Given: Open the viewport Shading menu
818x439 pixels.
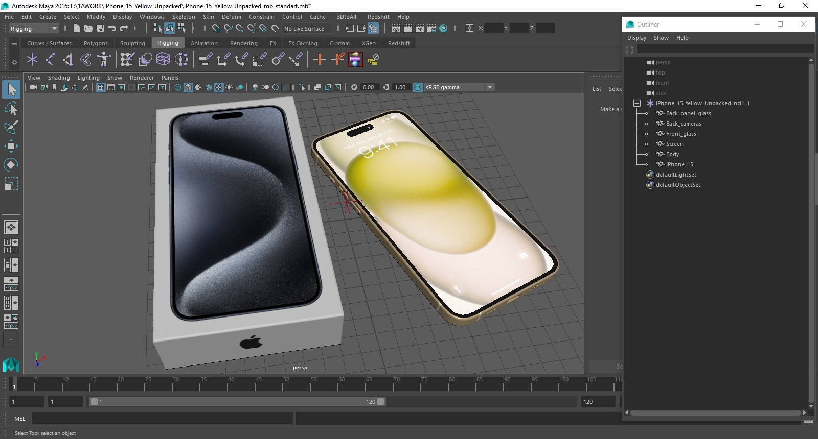Looking at the screenshot, I should click(x=59, y=78).
